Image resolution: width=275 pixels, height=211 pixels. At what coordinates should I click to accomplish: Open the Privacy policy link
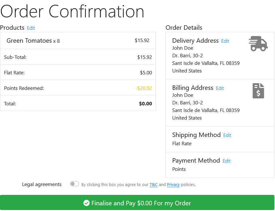[x=173, y=185]
